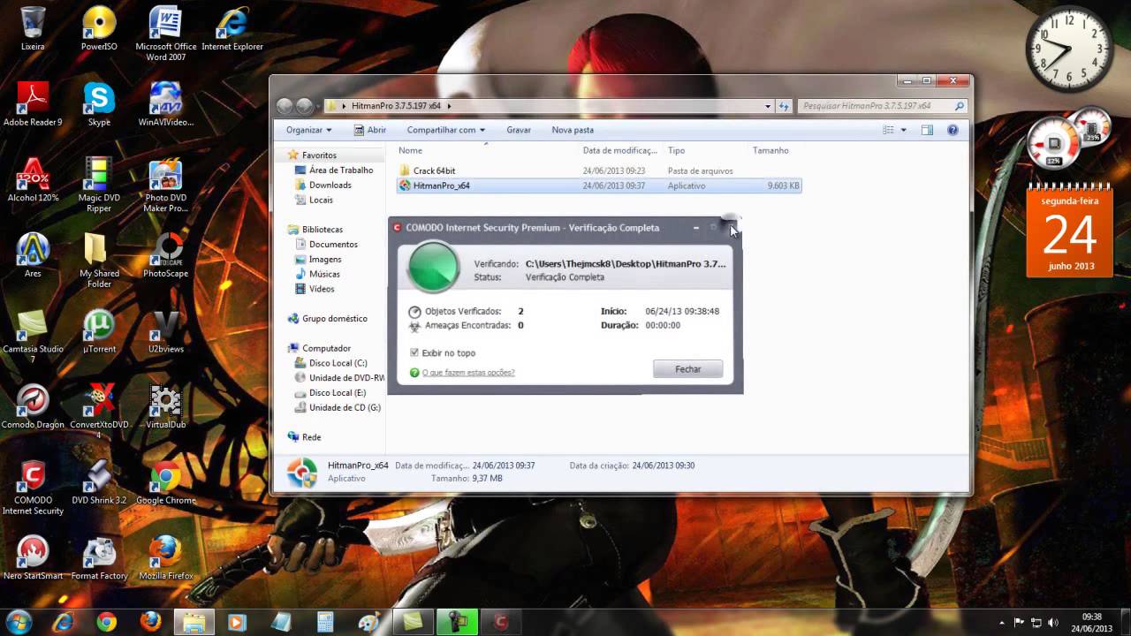This screenshot has width=1131, height=636.
Task: Open My Shared Folder desktop icon
Action: [x=99, y=260]
